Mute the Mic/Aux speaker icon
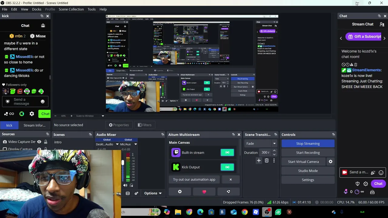The height and width of the screenshot is (218, 388). pos(125,185)
